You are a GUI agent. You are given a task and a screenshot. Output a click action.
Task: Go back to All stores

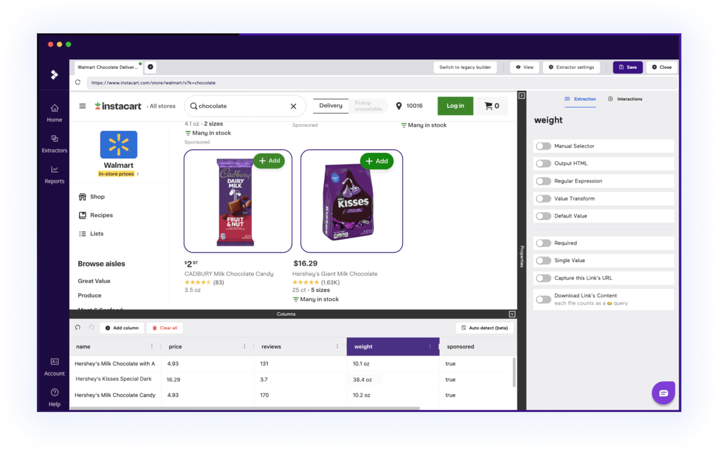(x=161, y=106)
